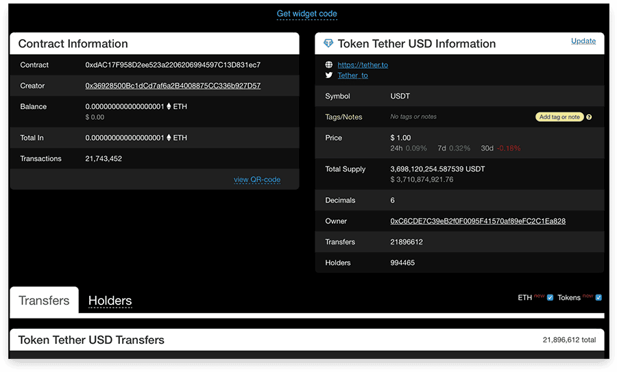Click the Contract Information heading
Viewport: 617px width, 372px height.
[73, 43]
